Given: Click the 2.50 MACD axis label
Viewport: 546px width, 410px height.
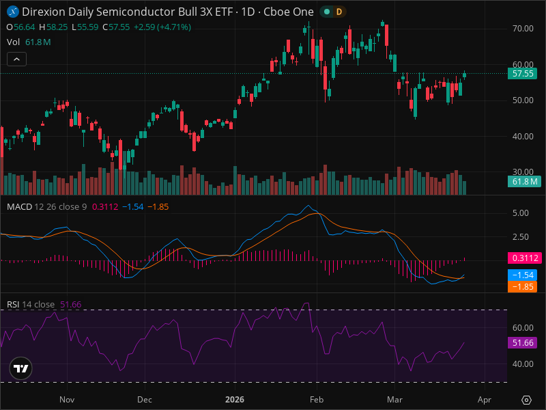Looking at the screenshot, I should (521, 237).
